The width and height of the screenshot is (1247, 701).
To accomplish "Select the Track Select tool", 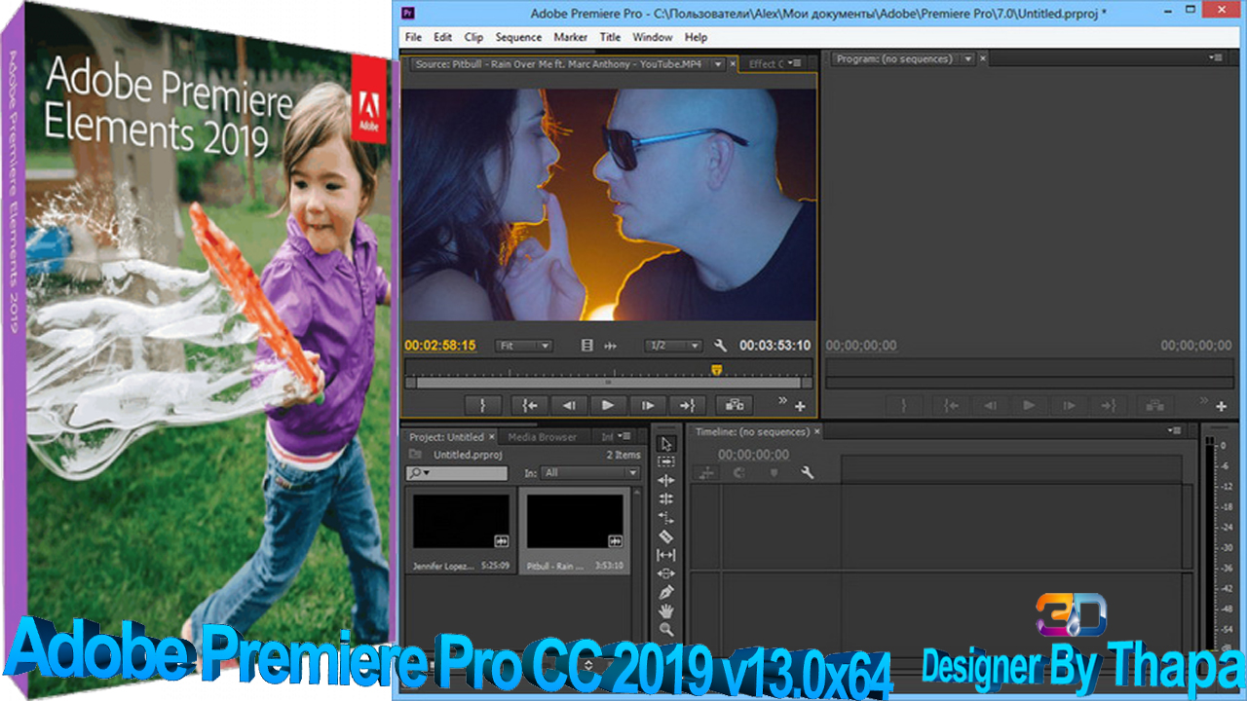I will (x=666, y=461).
